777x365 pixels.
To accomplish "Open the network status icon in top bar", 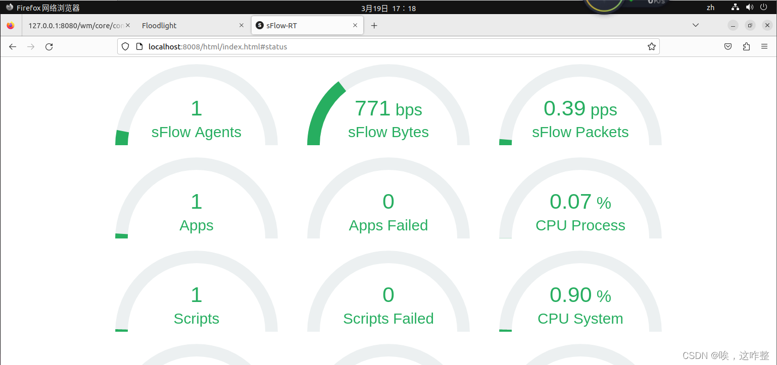I will [735, 7].
